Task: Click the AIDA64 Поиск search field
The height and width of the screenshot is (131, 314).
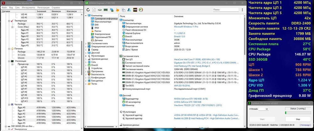Action: (226, 10)
